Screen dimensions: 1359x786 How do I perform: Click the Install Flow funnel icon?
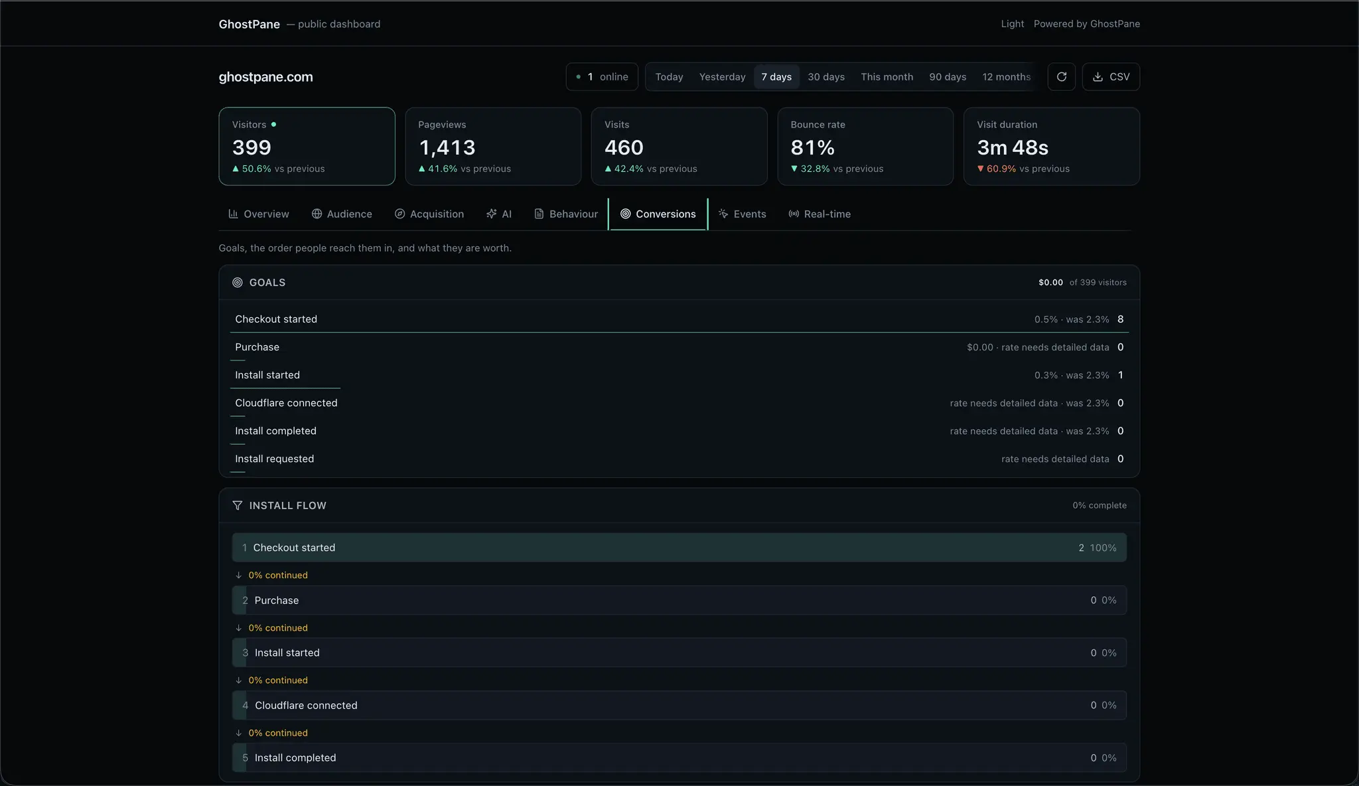(x=238, y=506)
